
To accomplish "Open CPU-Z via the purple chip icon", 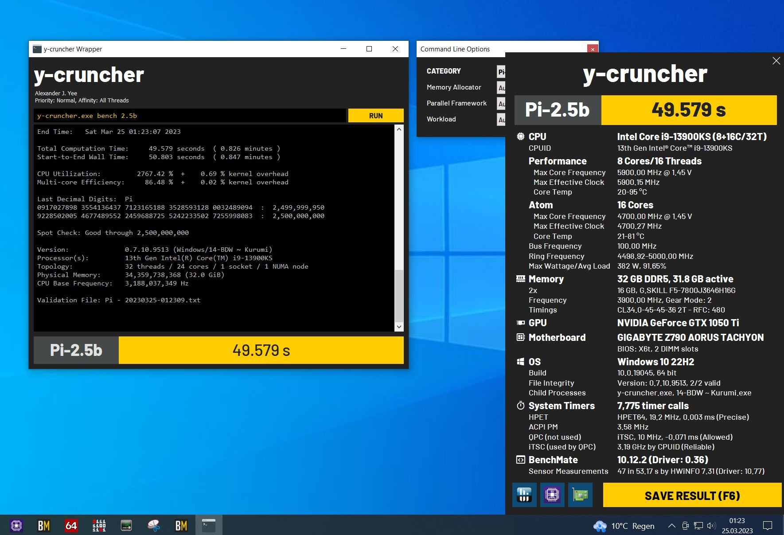I will click(x=552, y=495).
